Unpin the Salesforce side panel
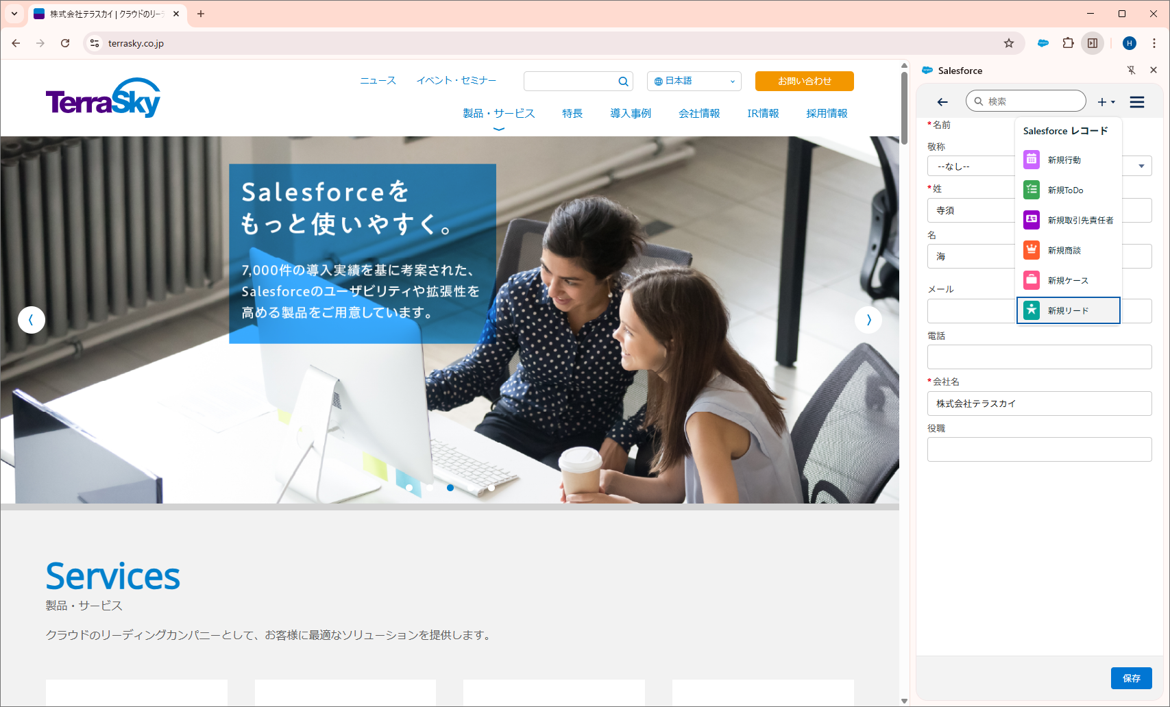This screenshot has width=1170, height=707. coord(1131,70)
